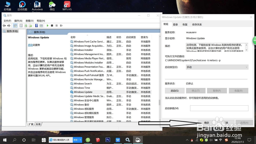Open Photoshop from the taskbar
This screenshot has width=256, height=144.
tap(108, 140)
